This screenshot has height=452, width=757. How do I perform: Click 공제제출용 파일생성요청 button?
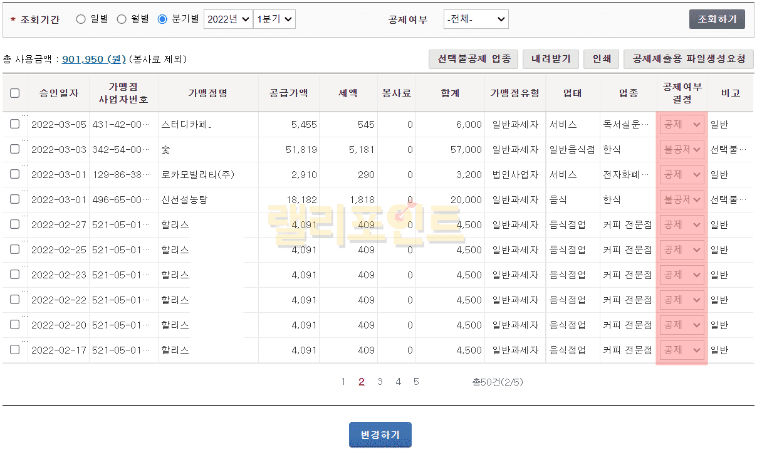click(688, 59)
